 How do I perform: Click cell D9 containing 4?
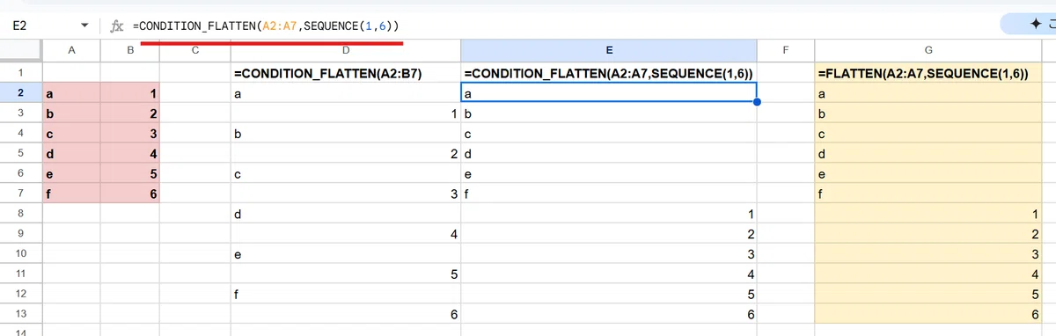click(345, 234)
